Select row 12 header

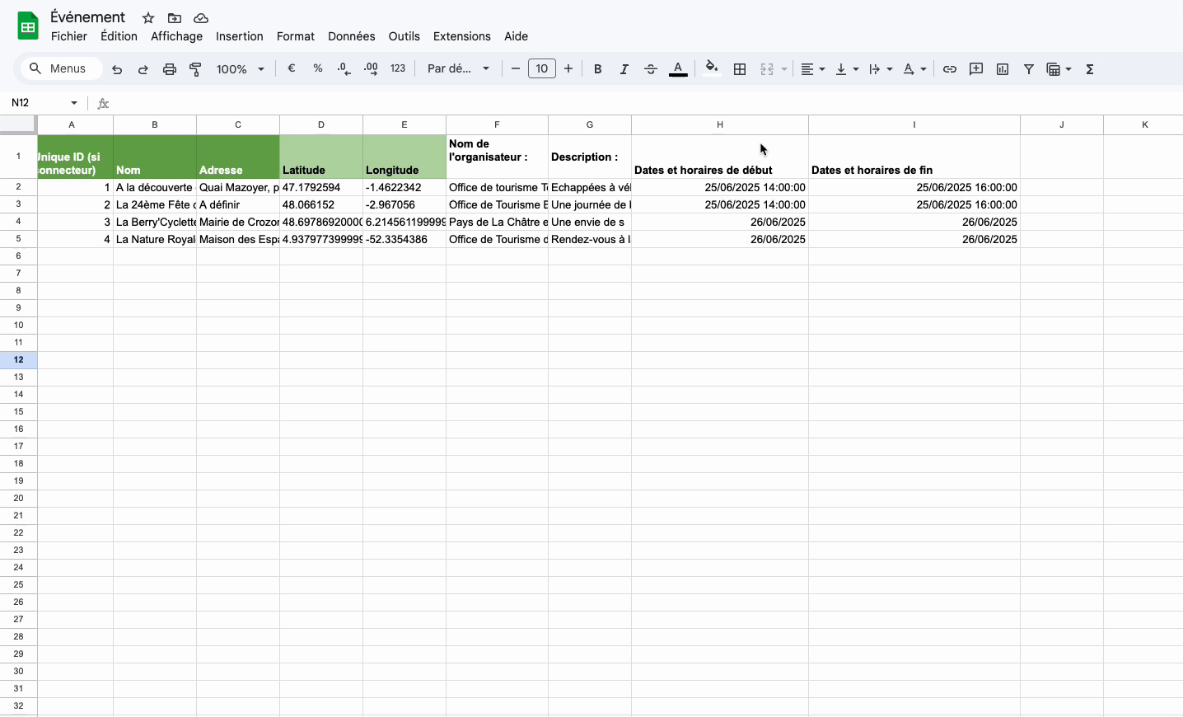[18, 359]
